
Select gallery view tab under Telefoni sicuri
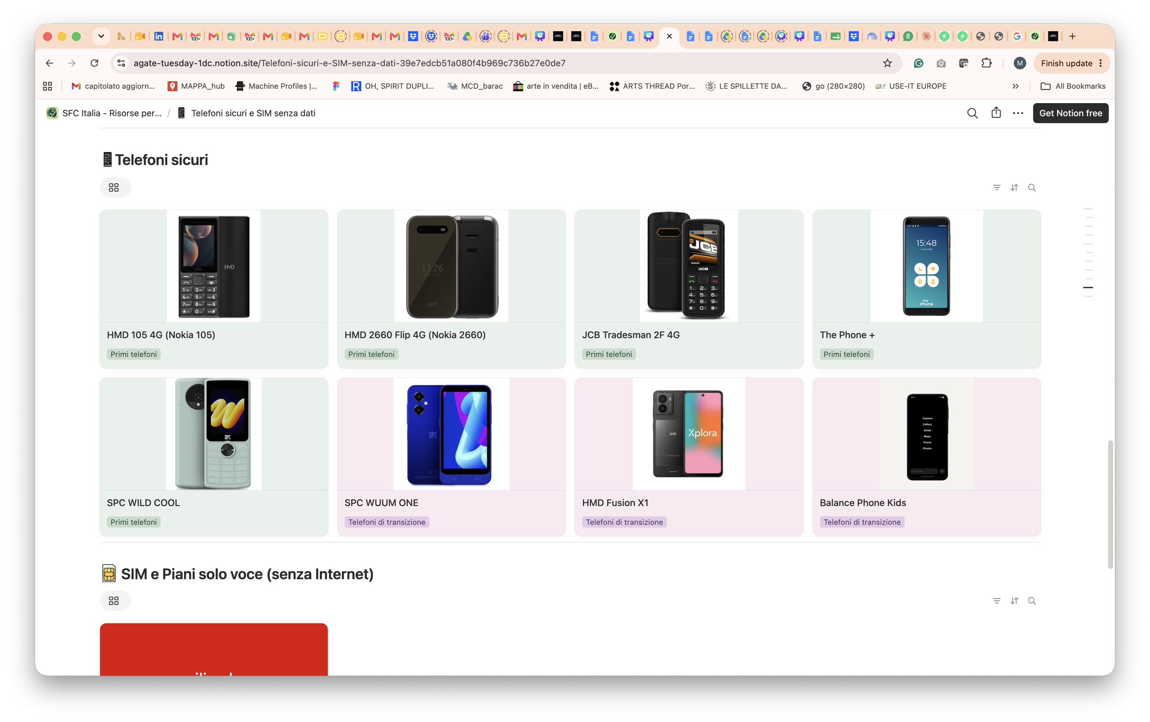coord(115,188)
